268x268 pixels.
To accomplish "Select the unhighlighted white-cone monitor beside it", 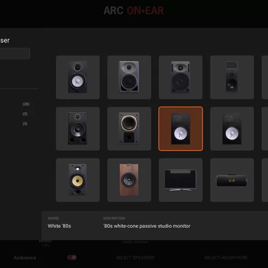I will click(232, 129).
